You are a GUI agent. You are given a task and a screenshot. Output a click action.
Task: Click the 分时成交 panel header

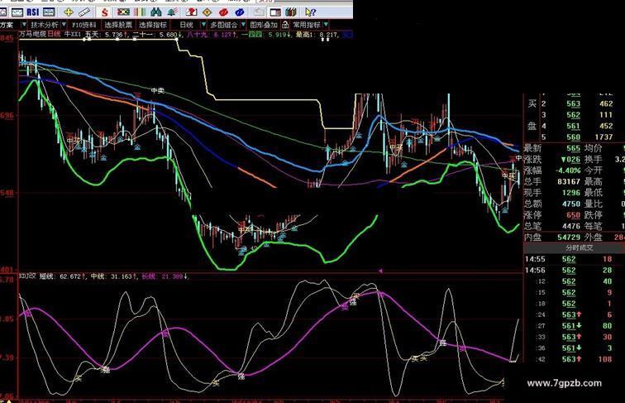coord(579,247)
